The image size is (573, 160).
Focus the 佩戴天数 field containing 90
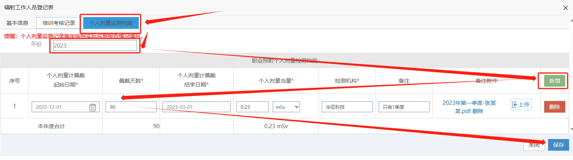(x=131, y=107)
